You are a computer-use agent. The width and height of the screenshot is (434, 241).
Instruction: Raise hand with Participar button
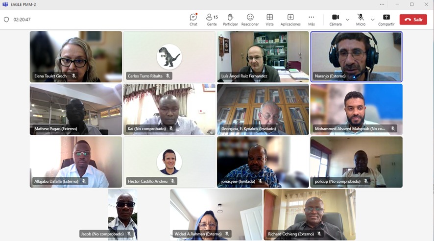pyautogui.click(x=230, y=19)
